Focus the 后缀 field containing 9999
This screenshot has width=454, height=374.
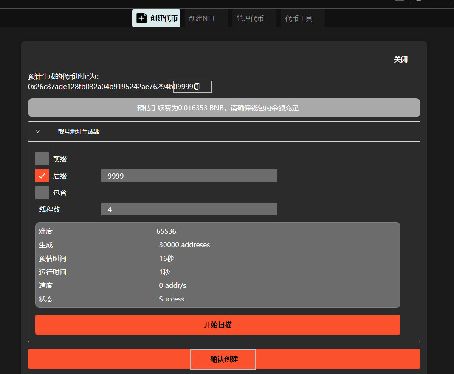(x=189, y=176)
